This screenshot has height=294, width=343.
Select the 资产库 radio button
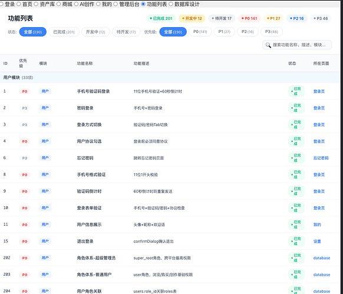point(37,4)
